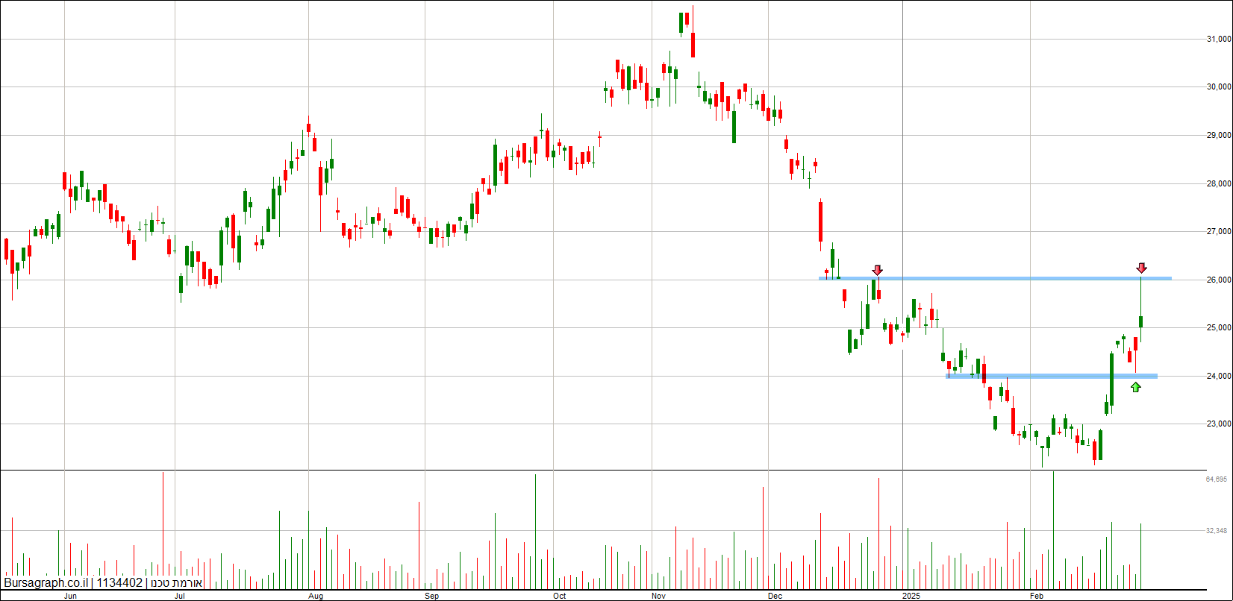Click the green buy arrow below the 24,000 line
The image size is (1233, 601).
(1135, 387)
